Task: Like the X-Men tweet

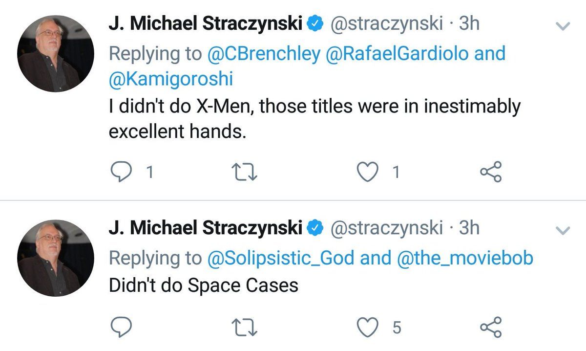Action: 369,172
